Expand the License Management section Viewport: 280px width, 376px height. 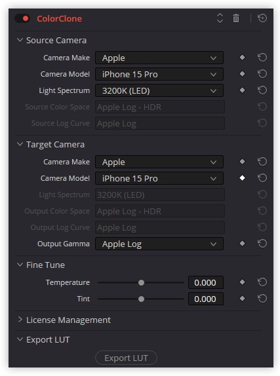point(64,320)
